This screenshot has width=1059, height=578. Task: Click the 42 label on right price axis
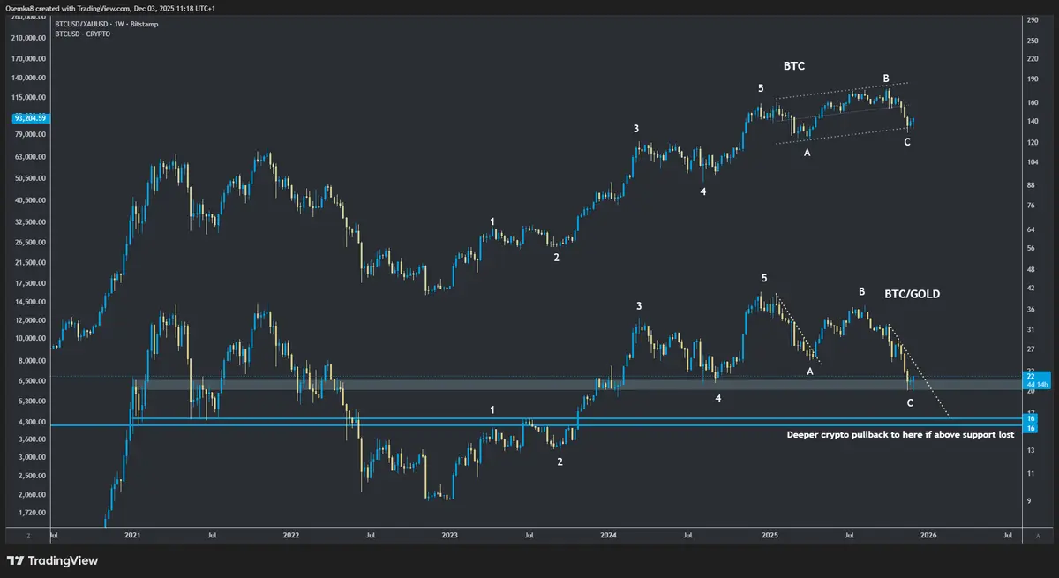(1032, 289)
